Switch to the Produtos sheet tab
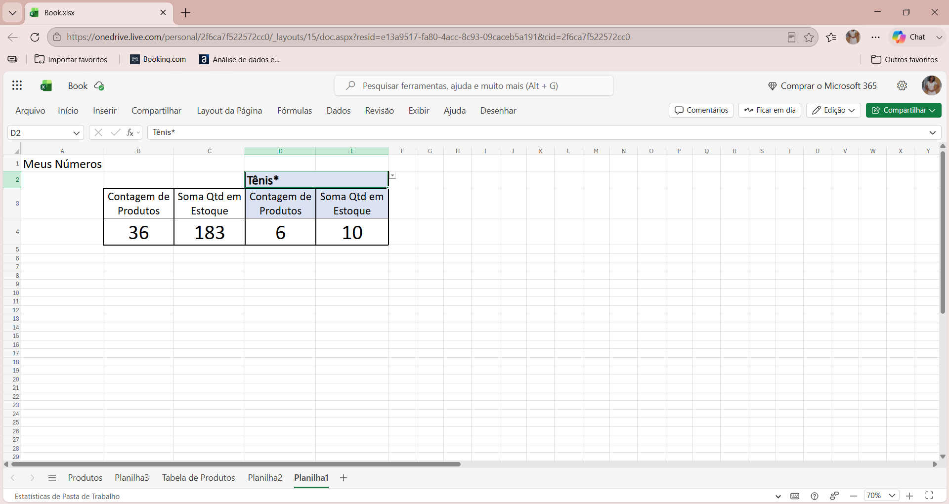This screenshot has width=949, height=504. click(x=85, y=478)
